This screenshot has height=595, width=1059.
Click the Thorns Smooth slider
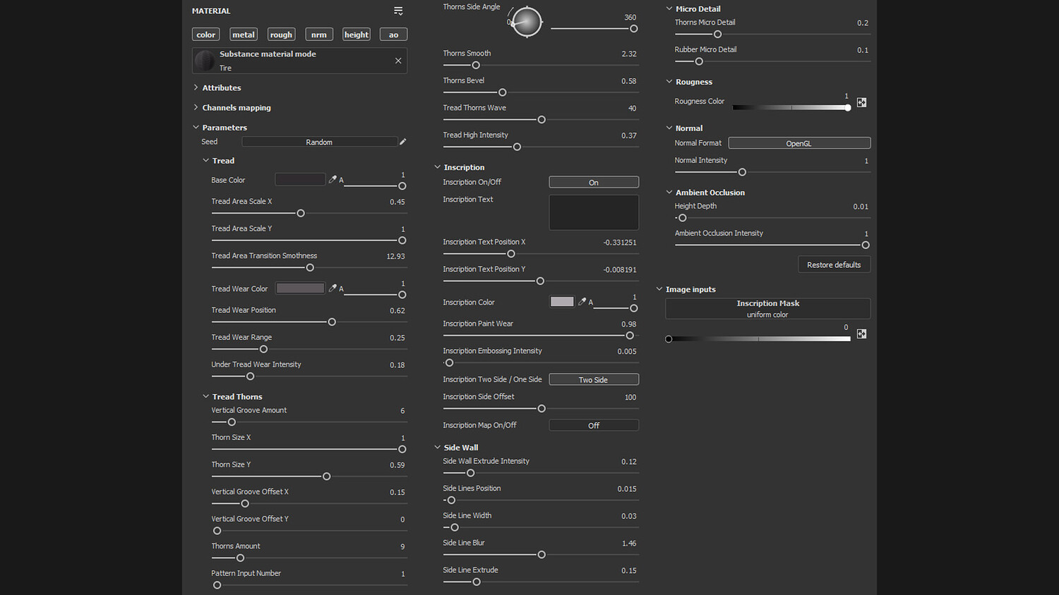pos(541,65)
